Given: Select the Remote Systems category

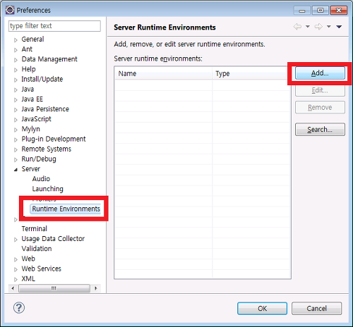Looking at the screenshot, I should (47, 149).
